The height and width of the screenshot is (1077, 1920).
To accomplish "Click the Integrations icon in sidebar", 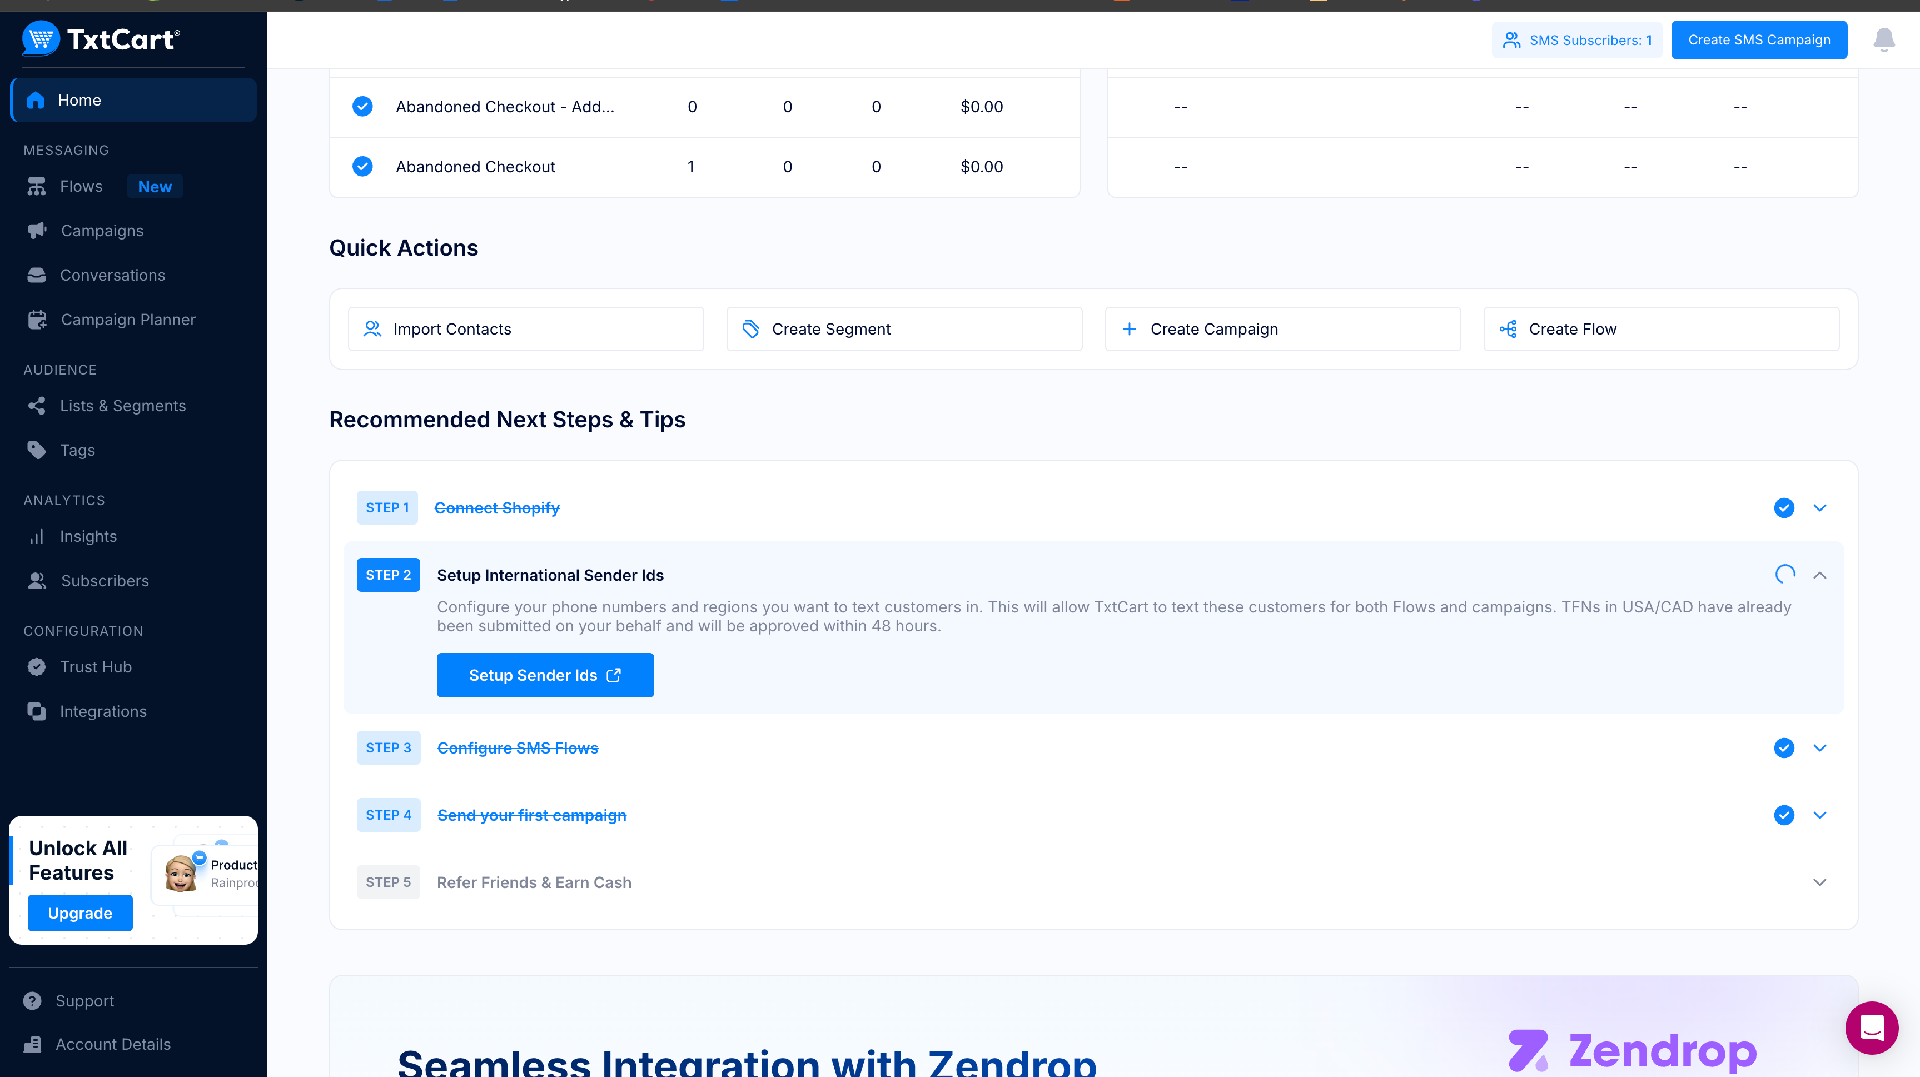I will [x=37, y=711].
